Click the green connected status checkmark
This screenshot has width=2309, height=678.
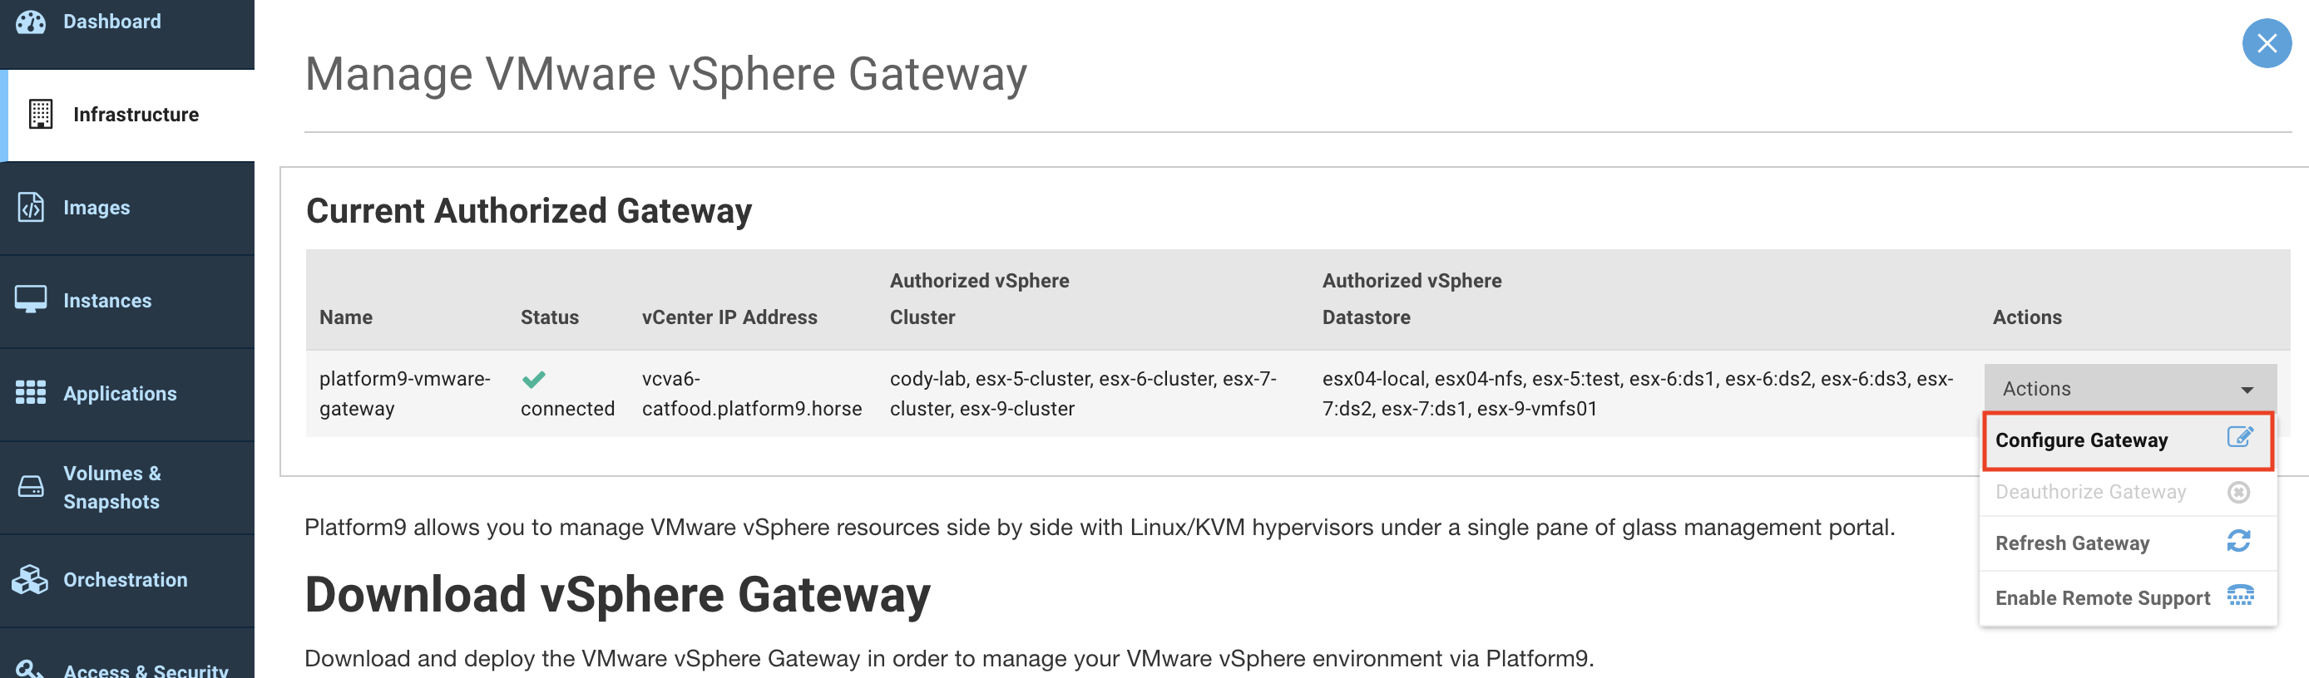pyautogui.click(x=533, y=379)
